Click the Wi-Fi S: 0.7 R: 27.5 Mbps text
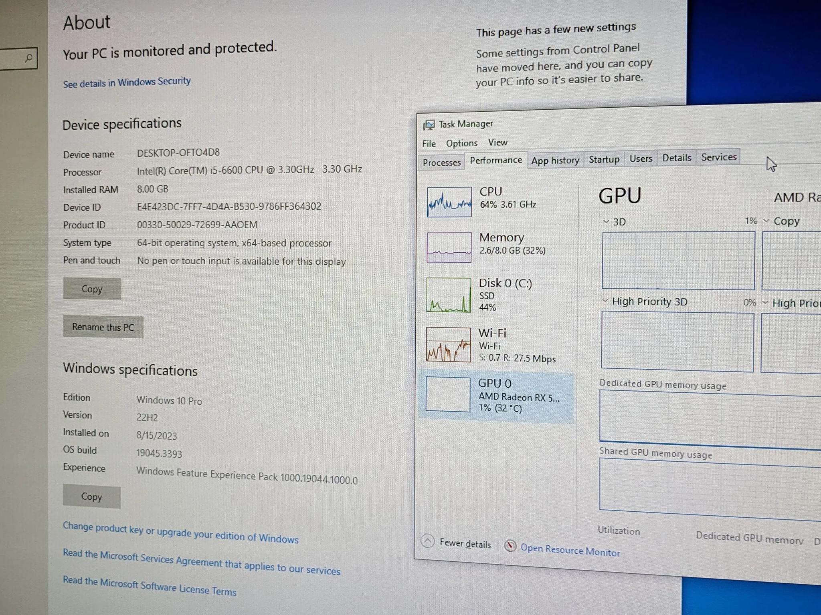 click(x=517, y=358)
